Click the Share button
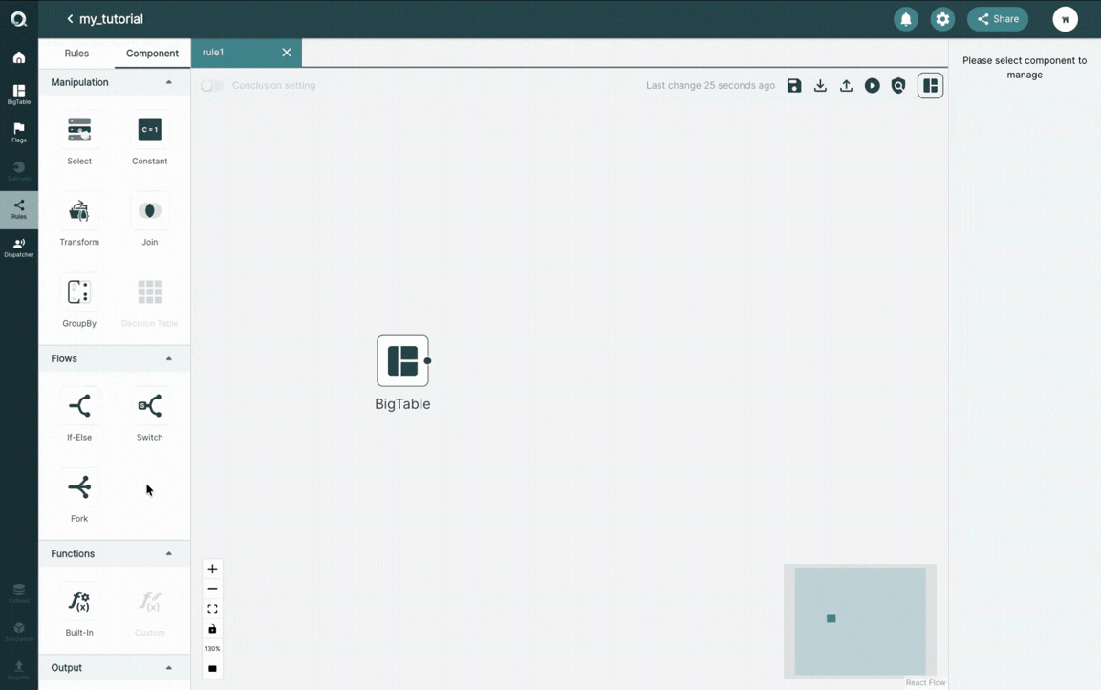The height and width of the screenshot is (690, 1101). (x=997, y=19)
